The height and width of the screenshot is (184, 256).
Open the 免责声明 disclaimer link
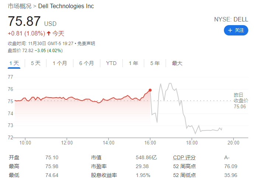click(86, 44)
